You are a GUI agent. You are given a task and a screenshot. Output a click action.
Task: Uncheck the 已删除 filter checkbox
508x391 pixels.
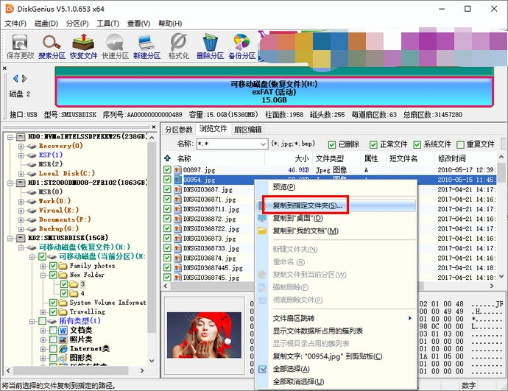(332, 144)
